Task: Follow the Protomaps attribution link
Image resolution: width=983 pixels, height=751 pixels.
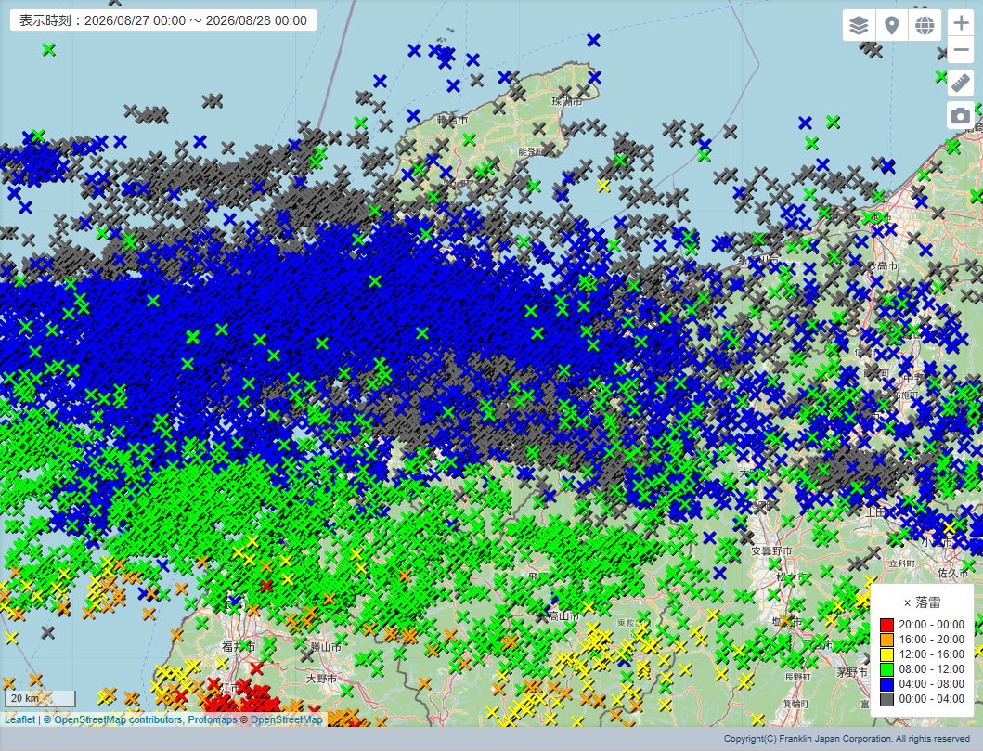Action: click(213, 719)
